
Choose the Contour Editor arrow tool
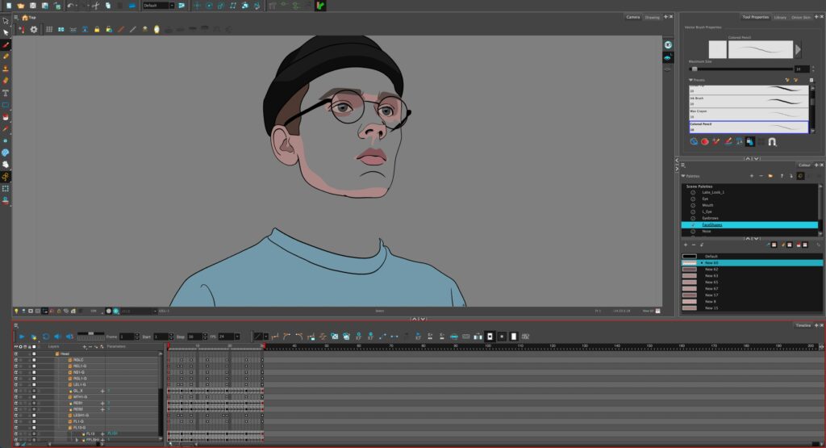pos(6,32)
